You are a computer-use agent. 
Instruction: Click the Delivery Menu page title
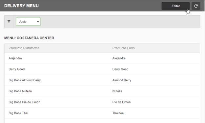click(x=21, y=6)
